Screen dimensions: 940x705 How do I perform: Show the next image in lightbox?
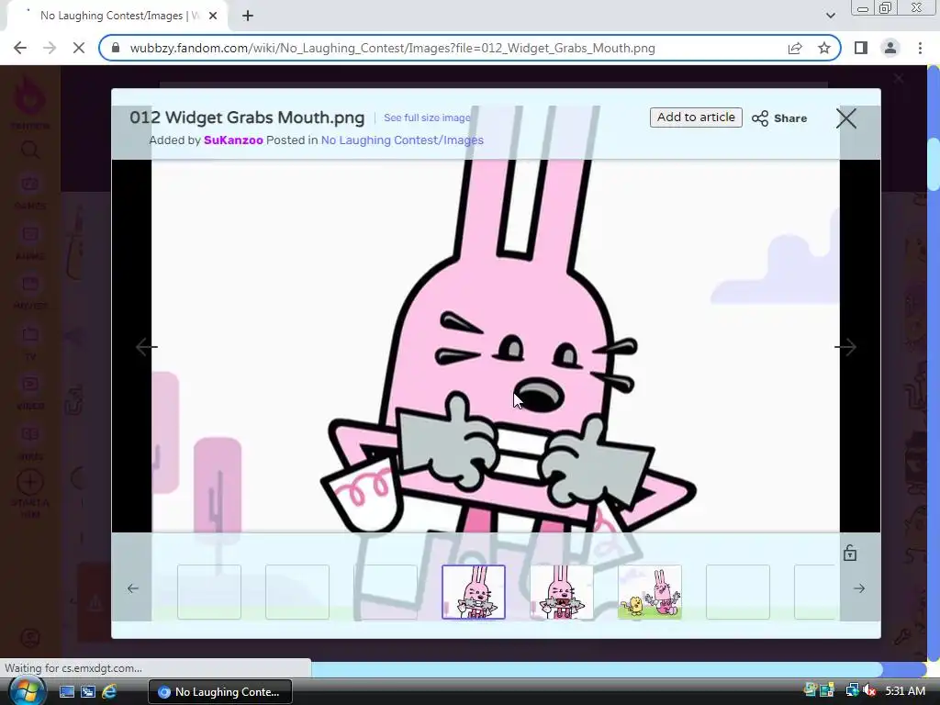click(845, 346)
